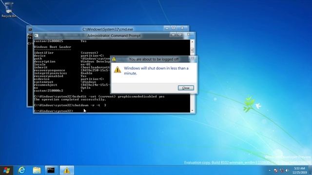Open Windows Explorer from the taskbar
Screen dimensions: 312x175
tap(37, 170)
